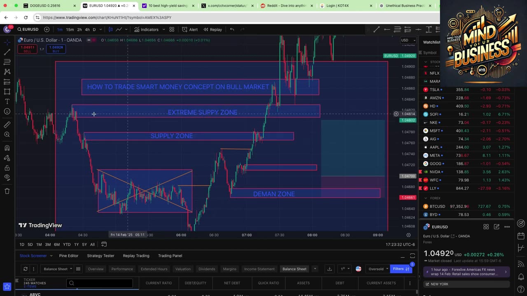Choose the market country flag selector
This screenshot has width=527, height=296.
[358, 269]
